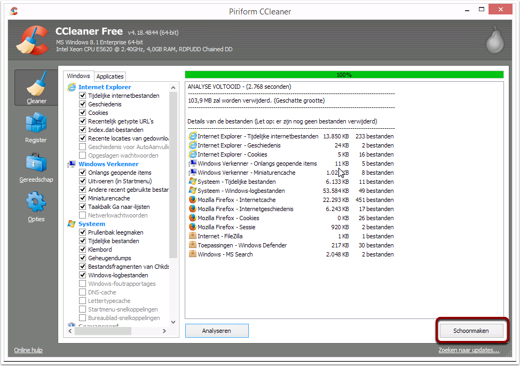Enable the DNS-cache checkbox
The image size is (520, 366).
coord(83,292)
